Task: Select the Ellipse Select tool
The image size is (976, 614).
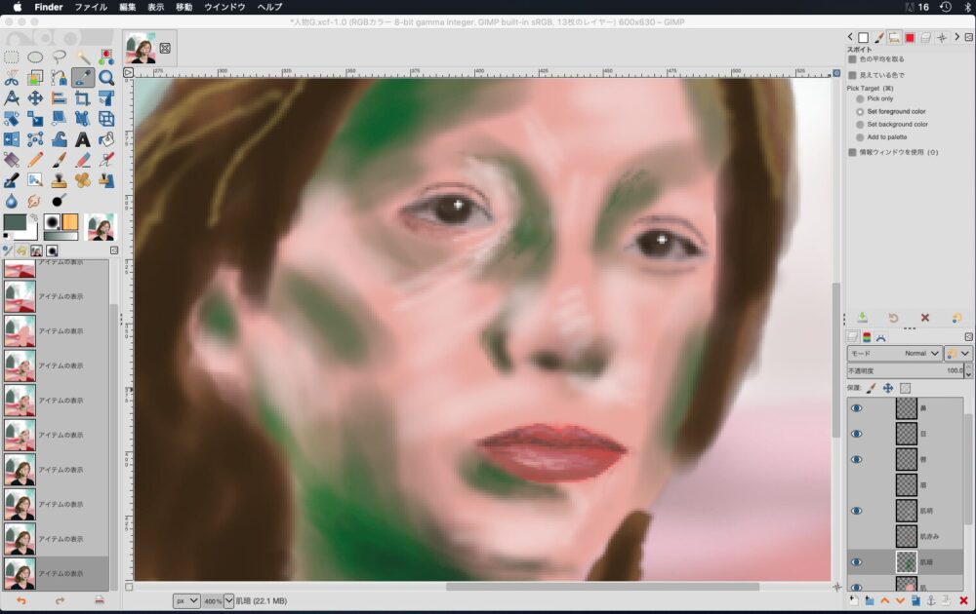Action: 35,58
